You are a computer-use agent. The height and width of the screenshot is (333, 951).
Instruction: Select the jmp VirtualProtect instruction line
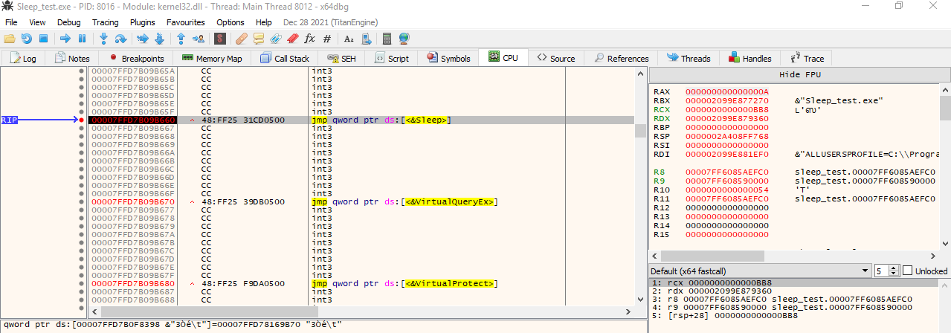pos(362,283)
